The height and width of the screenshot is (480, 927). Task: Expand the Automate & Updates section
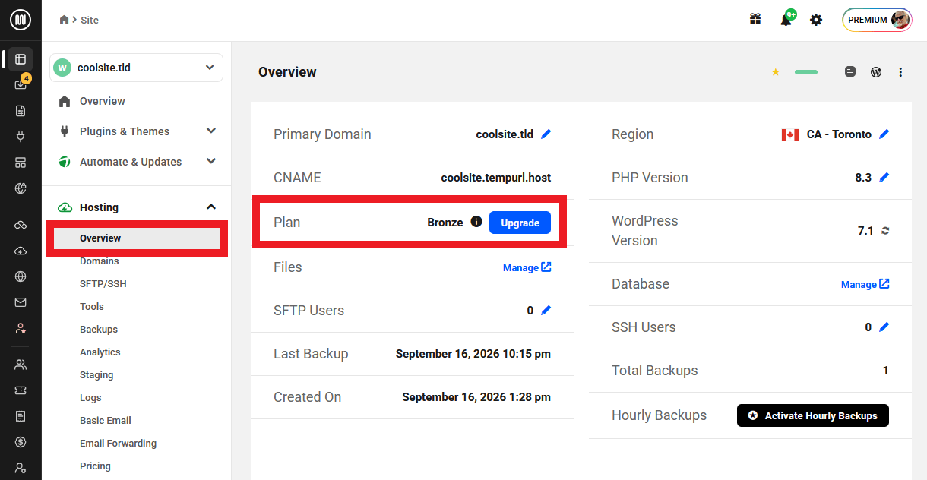[137, 162]
